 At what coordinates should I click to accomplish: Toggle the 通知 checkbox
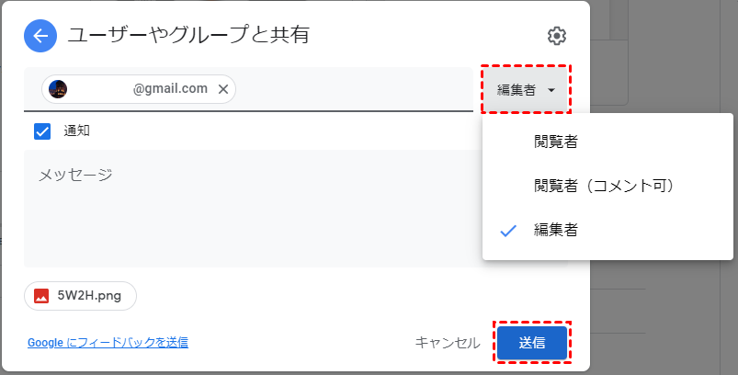(x=41, y=131)
